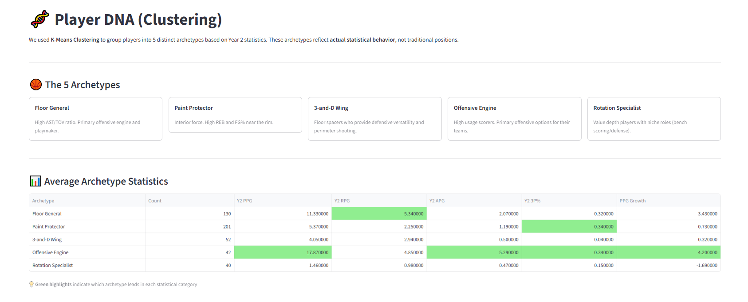Viewport: 748px width, 302px height.
Task: Click the Y2 PPG cell 11.330000
Action: point(283,213)
